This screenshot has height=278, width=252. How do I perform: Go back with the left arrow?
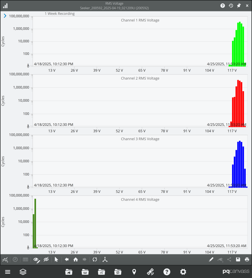(x=67, y=260)
